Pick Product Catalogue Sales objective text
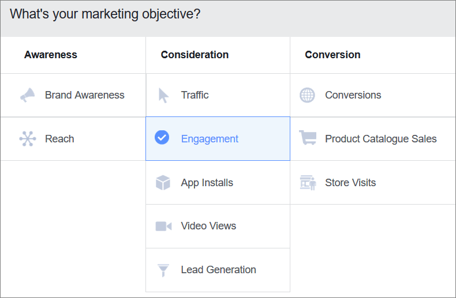This screenshot has height=298, width=456. pyautogui.click(x=381, y=139)
